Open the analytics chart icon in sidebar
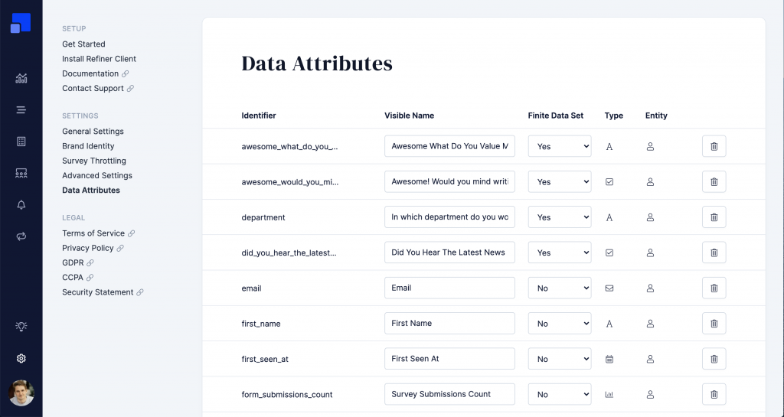 (x=21, y=78)
